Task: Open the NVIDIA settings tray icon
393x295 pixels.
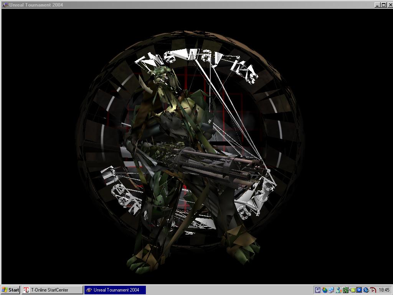Action: click(x=352, y=290)
